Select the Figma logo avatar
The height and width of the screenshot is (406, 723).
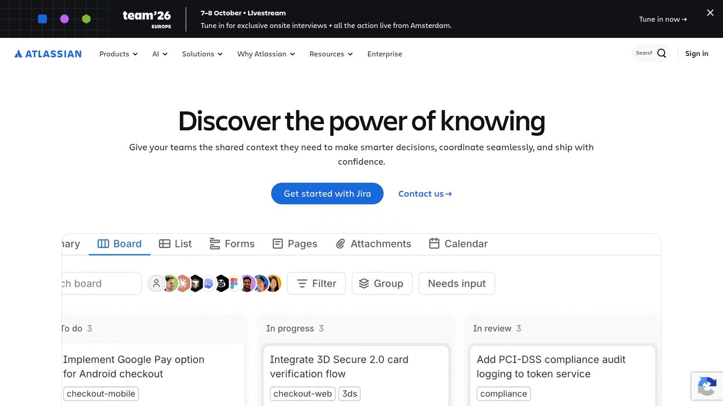click(x=234, y=283)
